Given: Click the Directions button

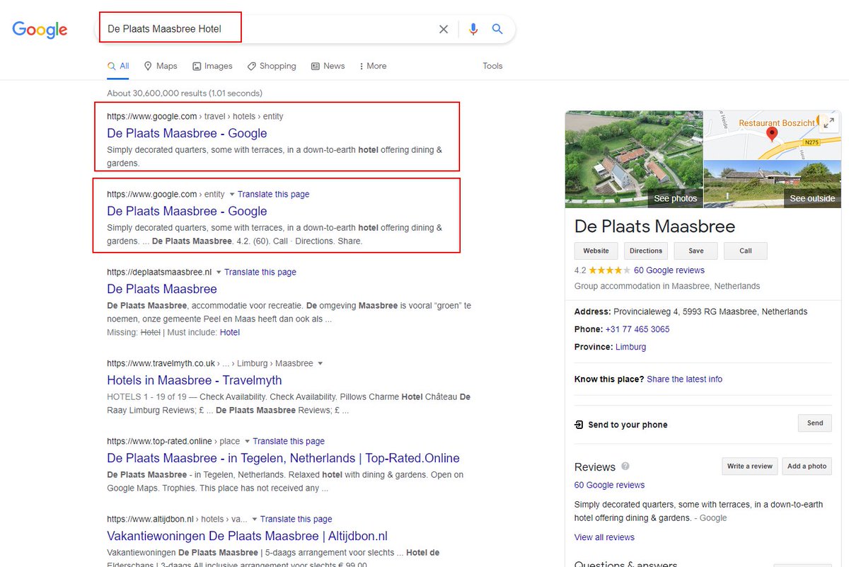Looking at the screenshot, I should (x=646, y=251).
